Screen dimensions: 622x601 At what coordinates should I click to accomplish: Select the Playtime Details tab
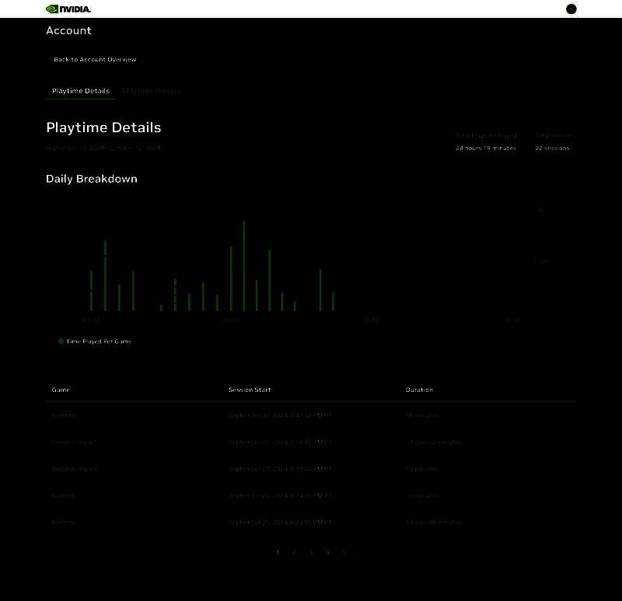[x=80, y=90]
